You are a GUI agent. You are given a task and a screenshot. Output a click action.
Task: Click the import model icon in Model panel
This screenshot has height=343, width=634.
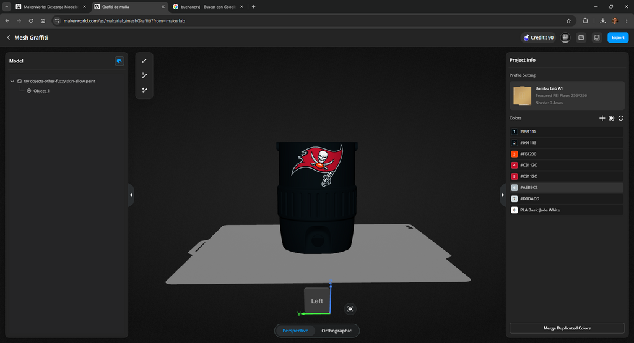pyautogui.click(x=119, y=61)
